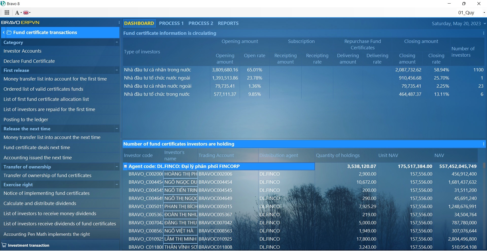Image resolution: width=487 pixels, height=251 pixels.
Task: Collapse the DL.FINCO agent code group row
Action: pos(125,166)
